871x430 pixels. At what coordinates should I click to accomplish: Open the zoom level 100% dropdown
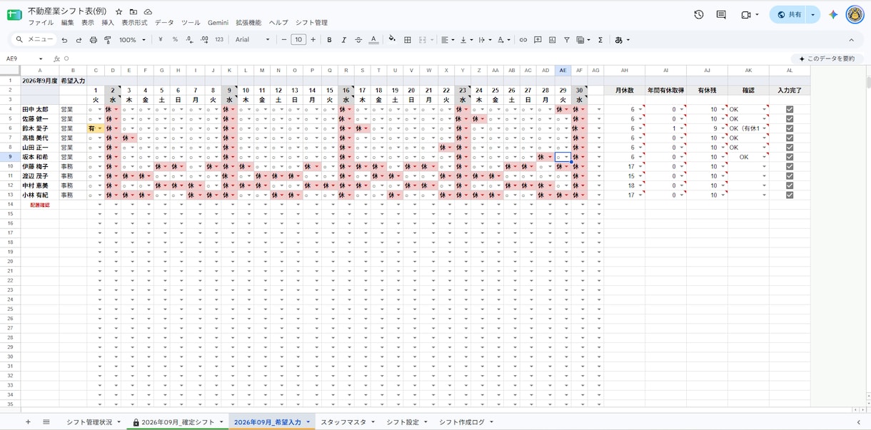point(133,40)
